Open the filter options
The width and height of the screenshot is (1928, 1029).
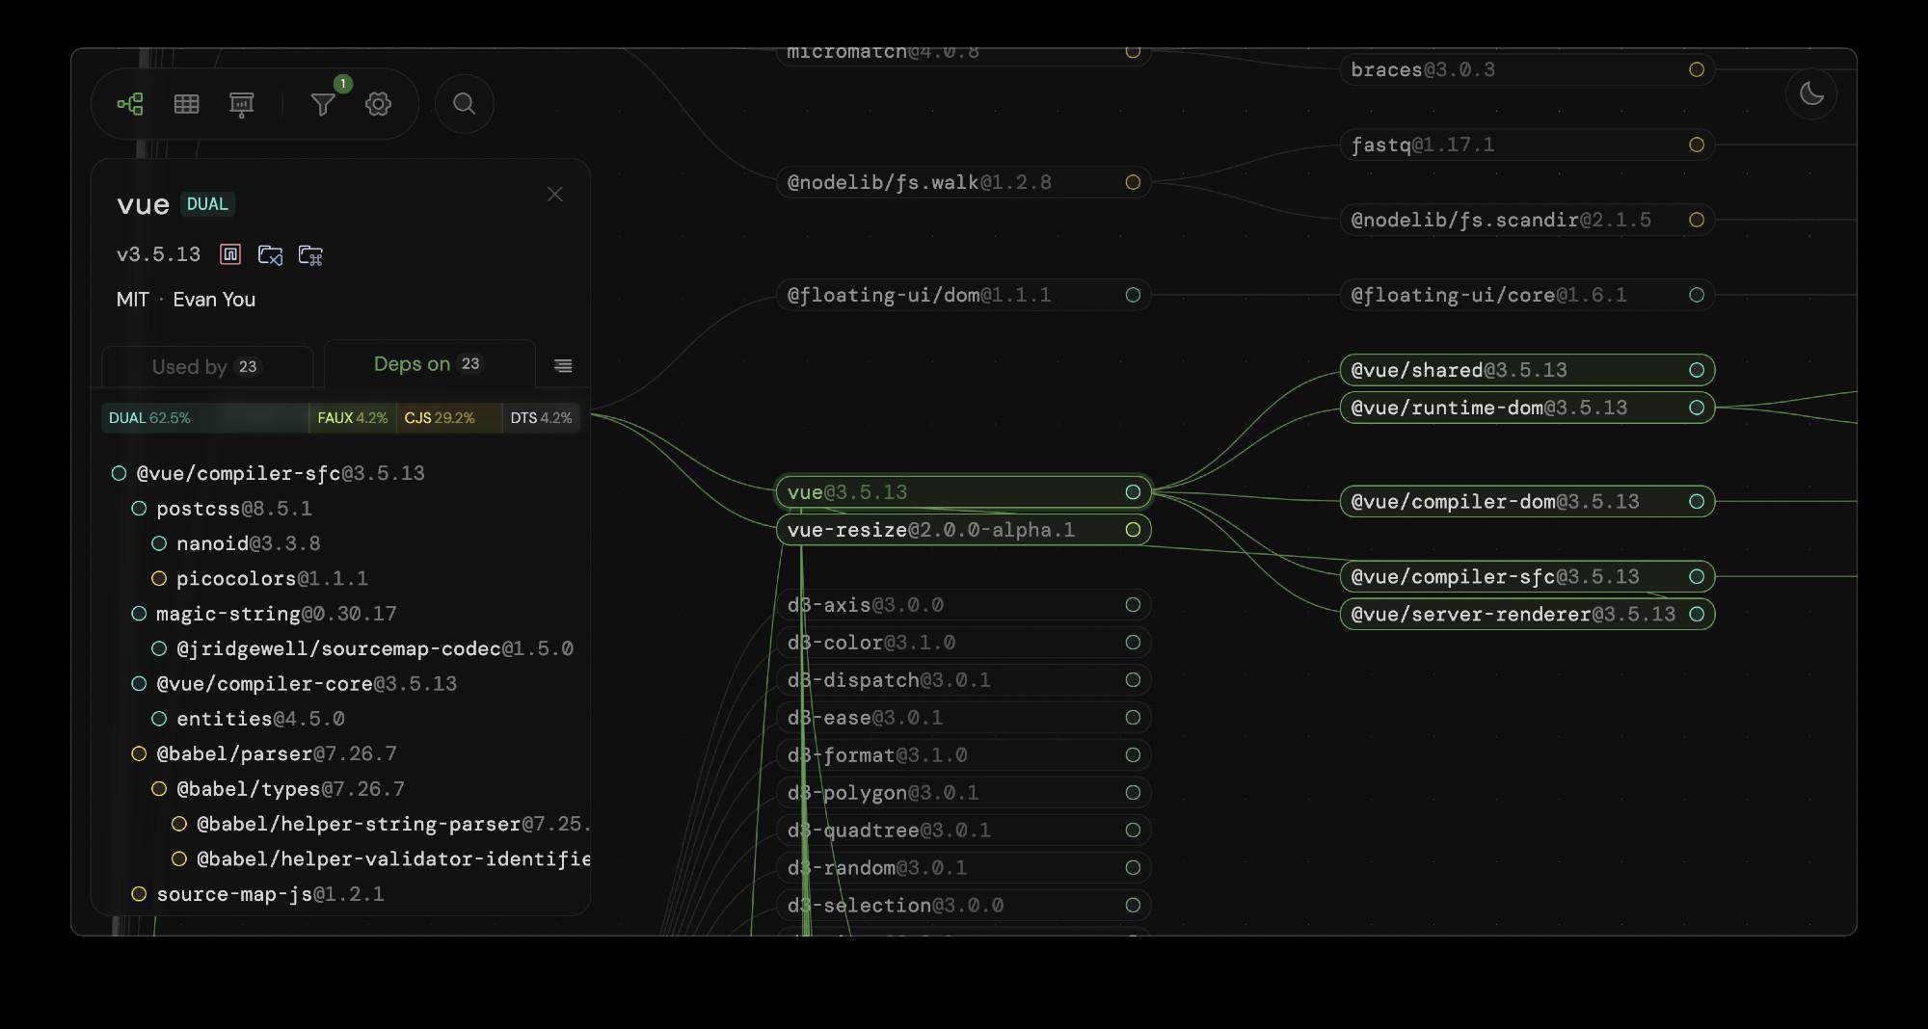click(x=323, y=104)
